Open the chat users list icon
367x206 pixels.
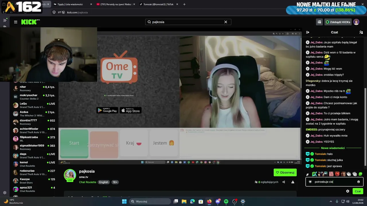[361, 32]
